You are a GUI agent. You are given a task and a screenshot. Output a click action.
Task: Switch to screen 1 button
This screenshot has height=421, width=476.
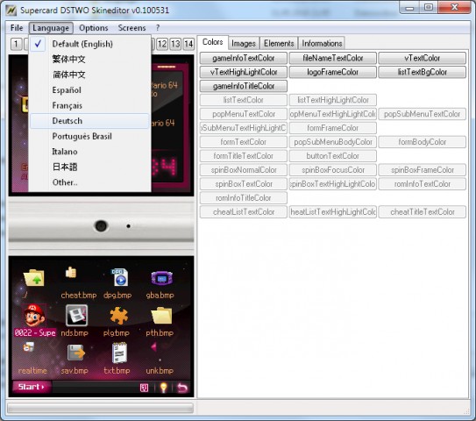click(16, 44)
